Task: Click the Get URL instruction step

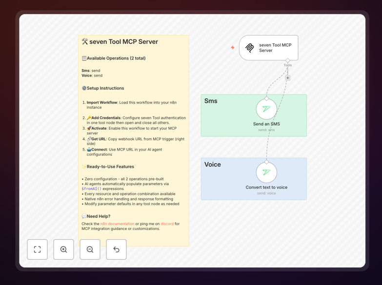Action: point(134,141)
